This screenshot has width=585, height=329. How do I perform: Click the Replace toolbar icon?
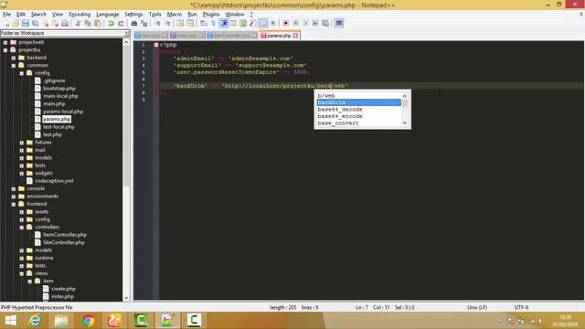(x=144, y=23)
